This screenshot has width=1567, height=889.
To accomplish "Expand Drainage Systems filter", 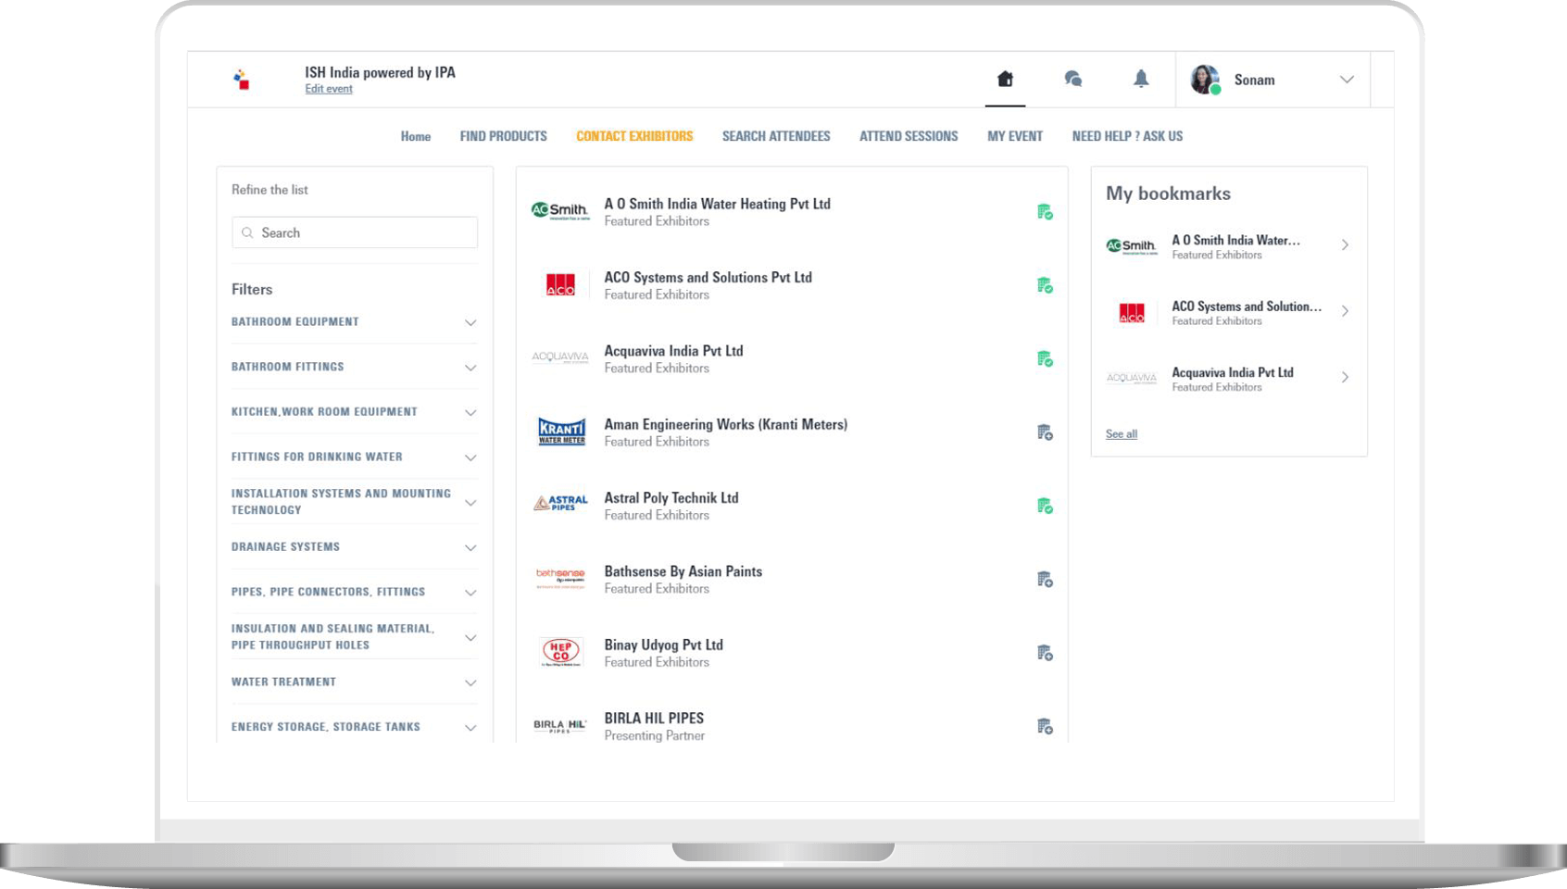I will pyautogui.click(x=470, y=548).
